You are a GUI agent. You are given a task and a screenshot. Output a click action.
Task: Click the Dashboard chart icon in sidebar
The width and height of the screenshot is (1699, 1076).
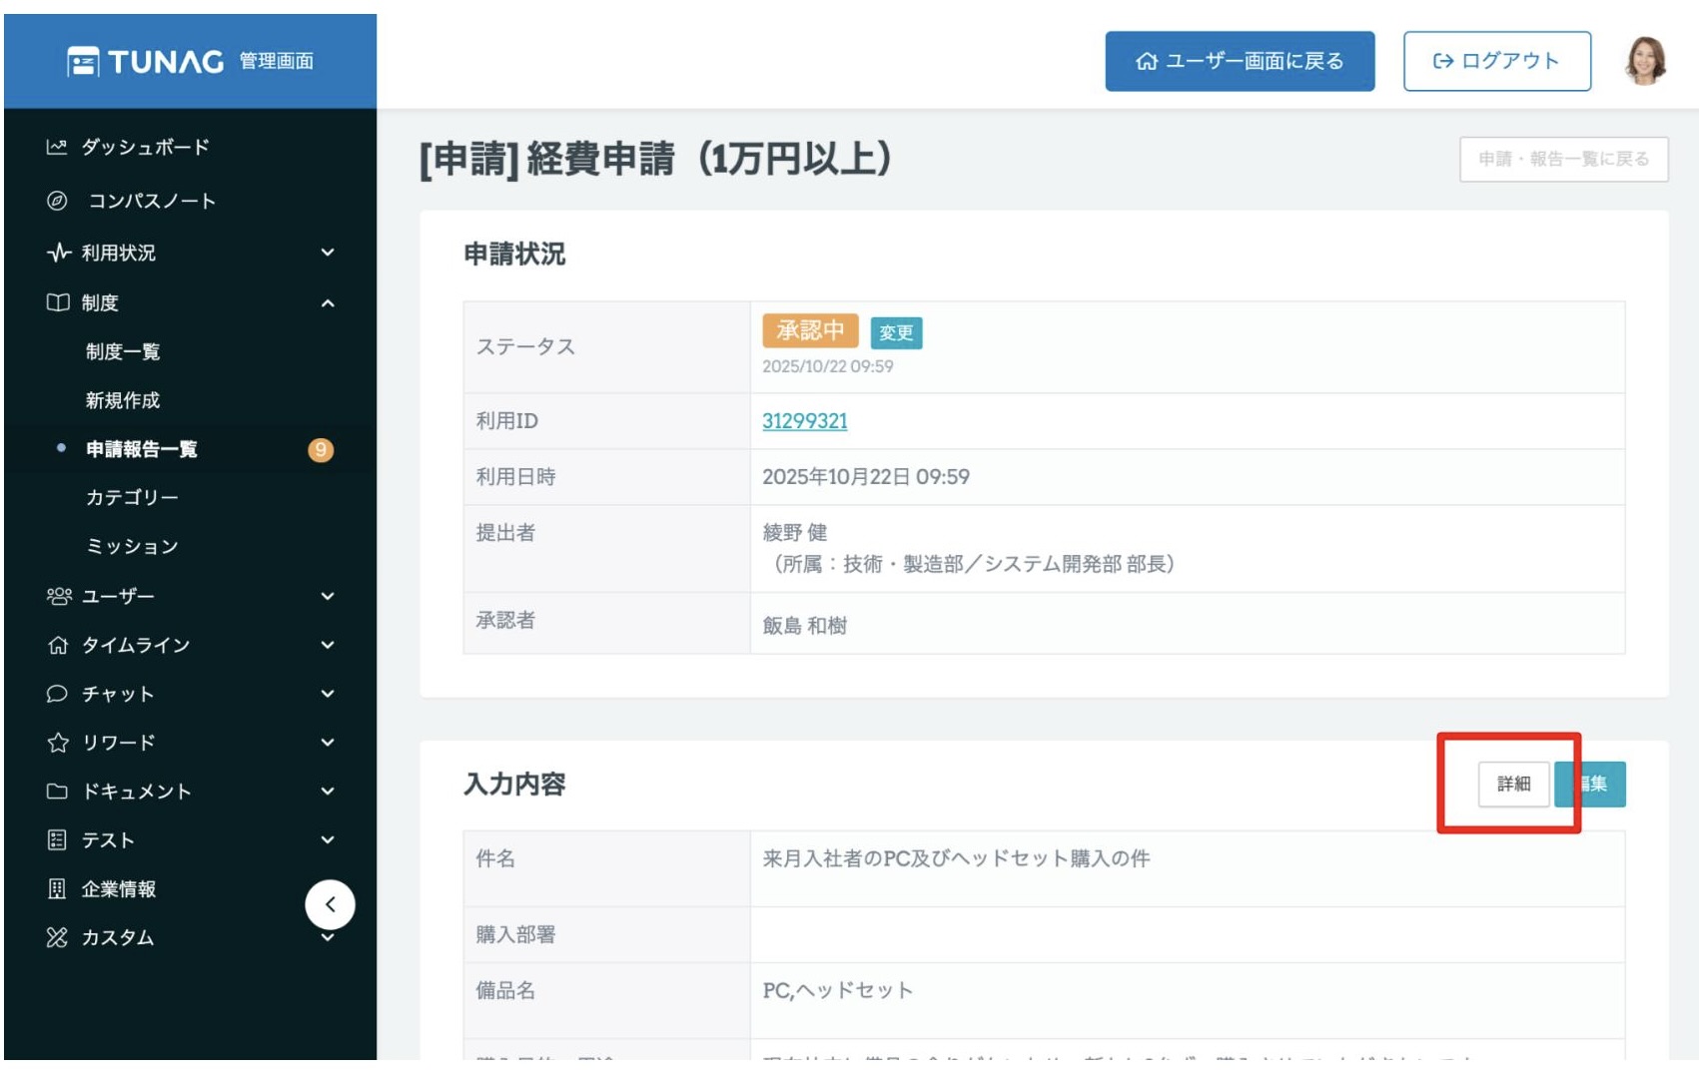coord(57,148)
